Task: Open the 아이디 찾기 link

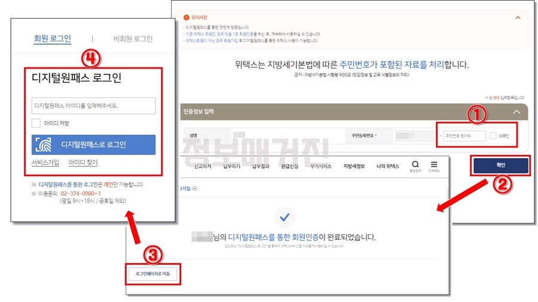Action: coord(83,162)
